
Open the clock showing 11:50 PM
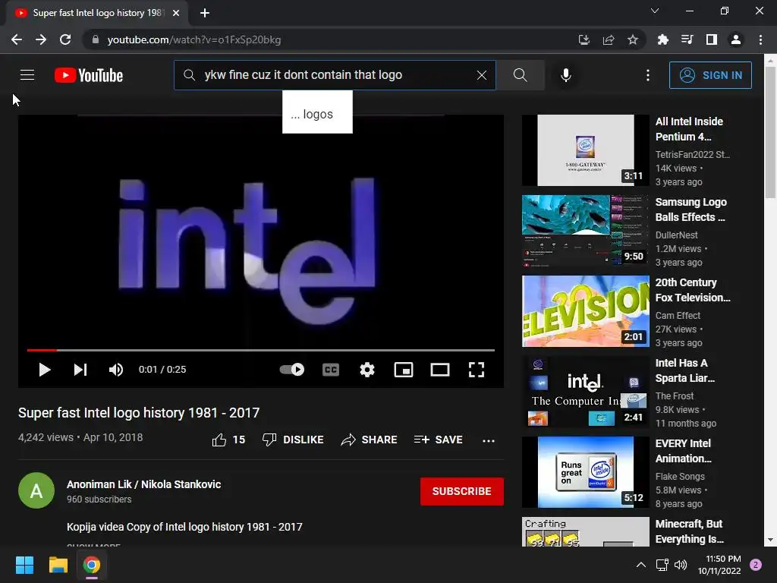(719, 565)
